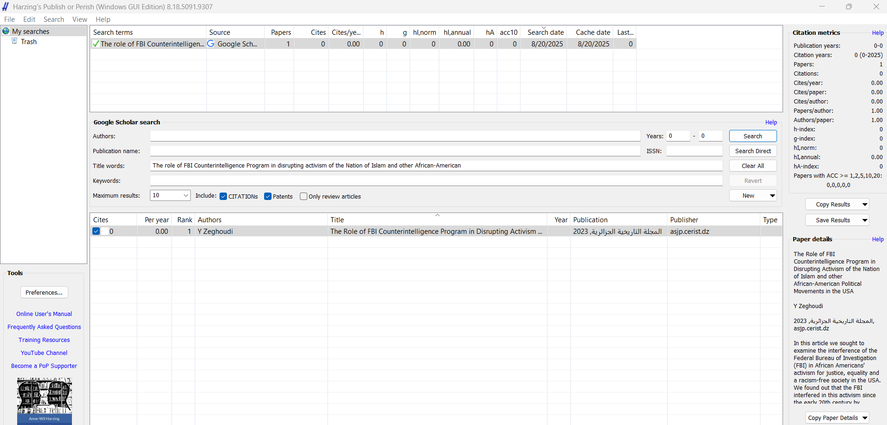Click the Publish or Perish app icon

[x=6, y=6]
